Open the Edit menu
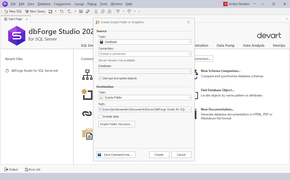This screenshot has width=290, height=180. [21, 4]
